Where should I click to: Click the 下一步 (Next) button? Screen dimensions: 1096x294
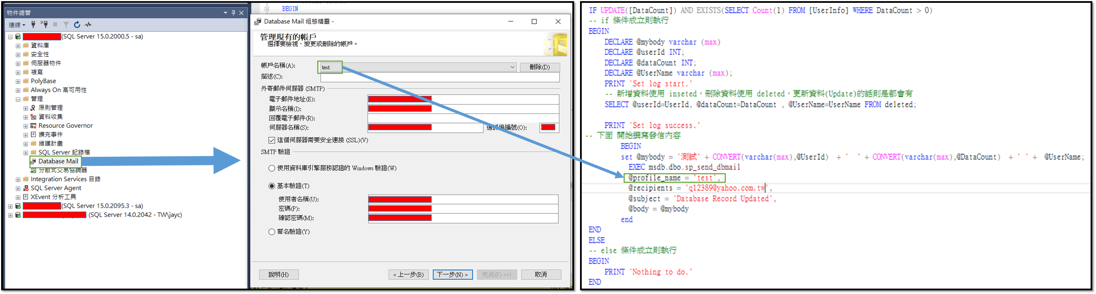tap(452, 275)
